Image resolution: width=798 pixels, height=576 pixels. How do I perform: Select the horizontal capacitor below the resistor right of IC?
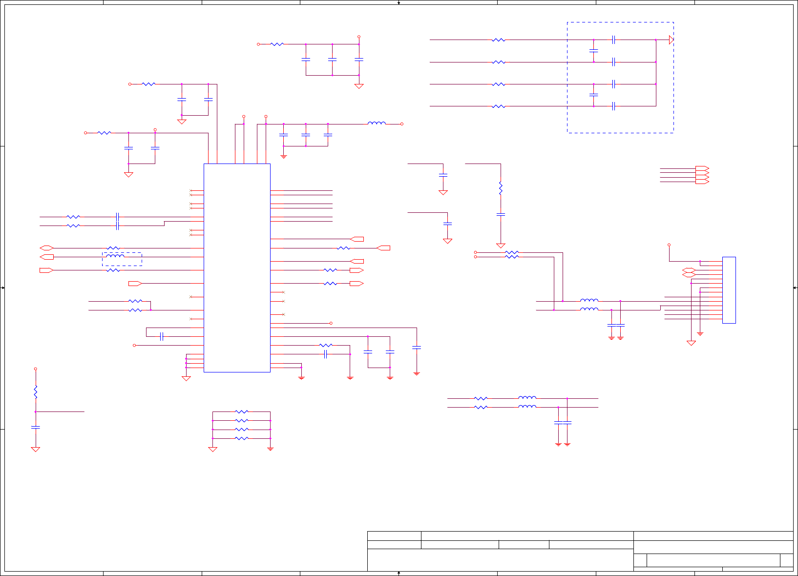click(326, 354)
